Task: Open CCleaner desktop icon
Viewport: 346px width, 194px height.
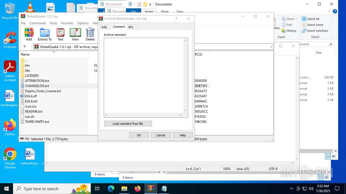Action: click(x=10, y=40)
